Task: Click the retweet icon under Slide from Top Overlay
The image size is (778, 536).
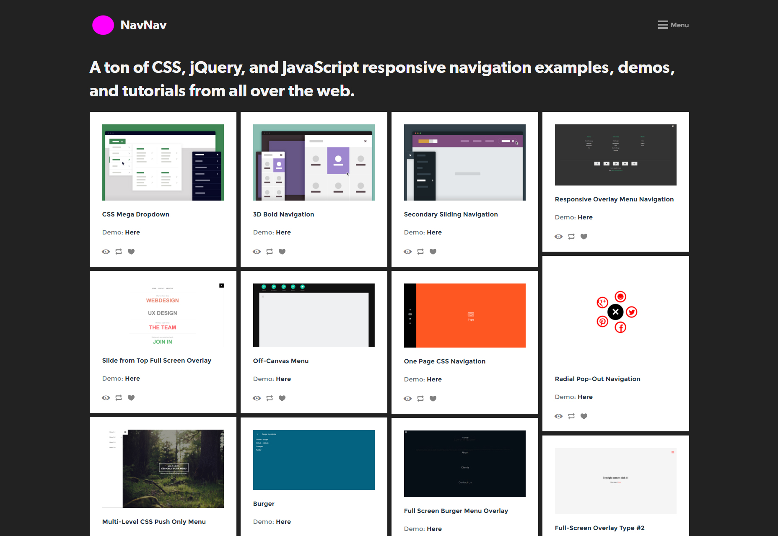Action: coord(119,398)
